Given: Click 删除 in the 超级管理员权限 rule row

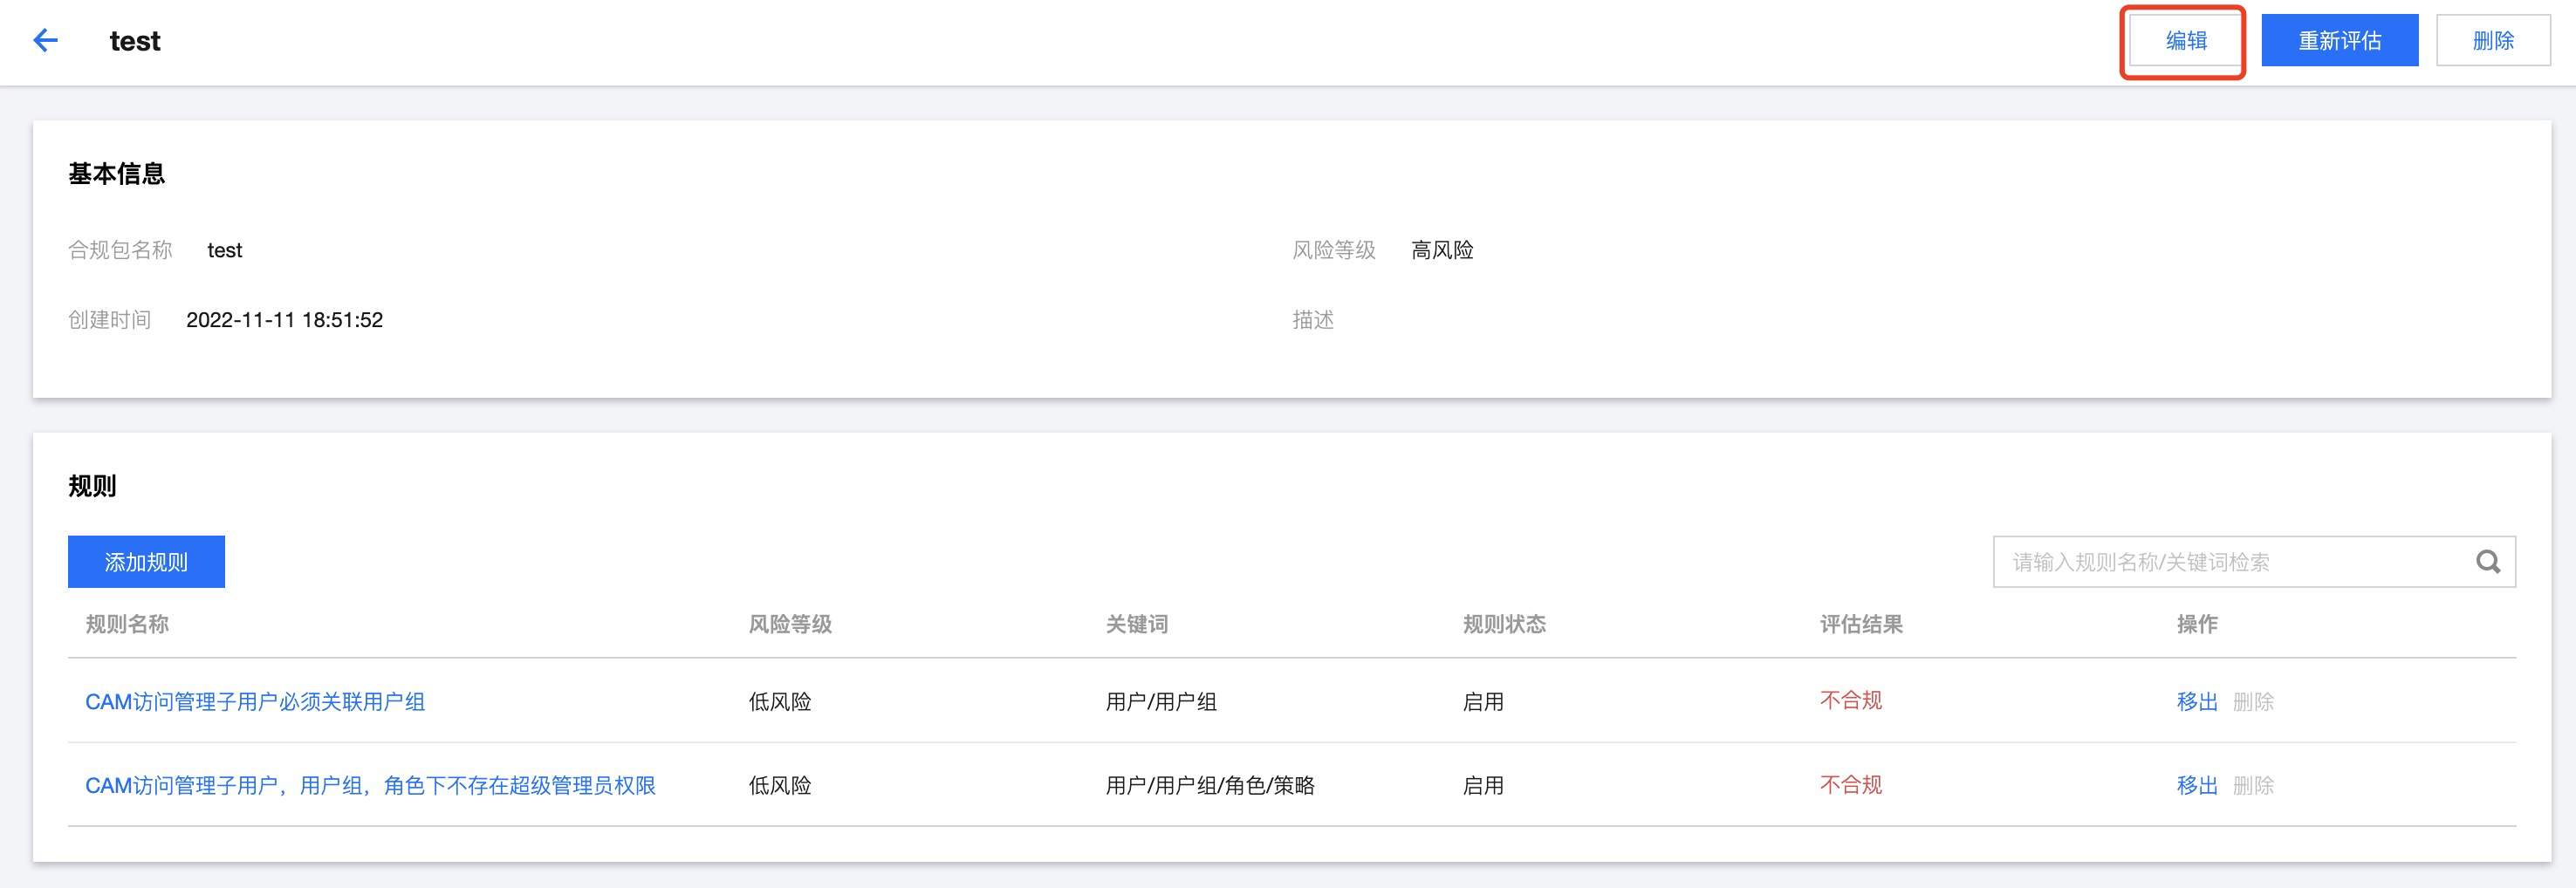Looking at the screenshot, I should [2253, 786].
